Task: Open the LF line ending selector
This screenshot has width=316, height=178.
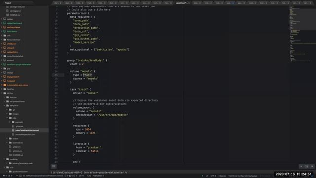Action: click(207, 176)
